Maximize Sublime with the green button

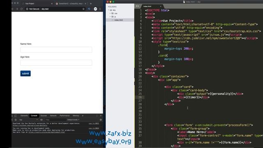(113, 2)
